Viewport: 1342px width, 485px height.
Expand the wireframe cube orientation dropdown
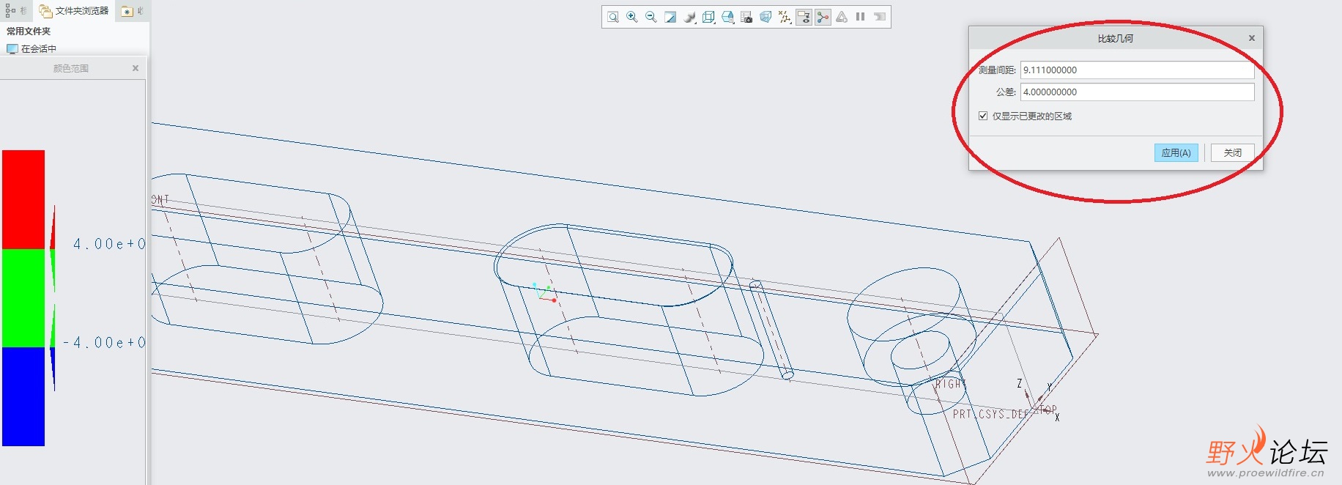[x=708, y=17]
